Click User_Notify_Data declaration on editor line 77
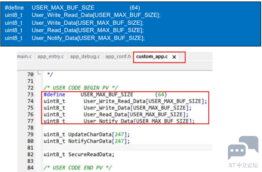 [x=108, y=121]
